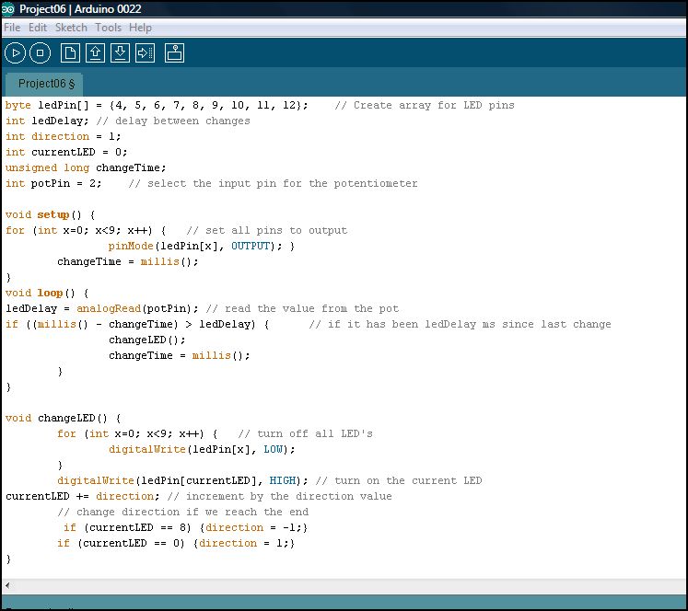Open the Serial Monitor icon
Image resolution: width=688 pixels, height=611 pixels.
point(174,53)
